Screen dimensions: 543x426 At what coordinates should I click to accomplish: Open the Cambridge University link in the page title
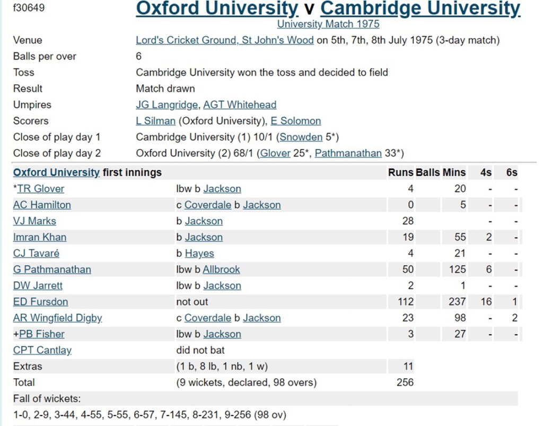(x=420, y=9)
